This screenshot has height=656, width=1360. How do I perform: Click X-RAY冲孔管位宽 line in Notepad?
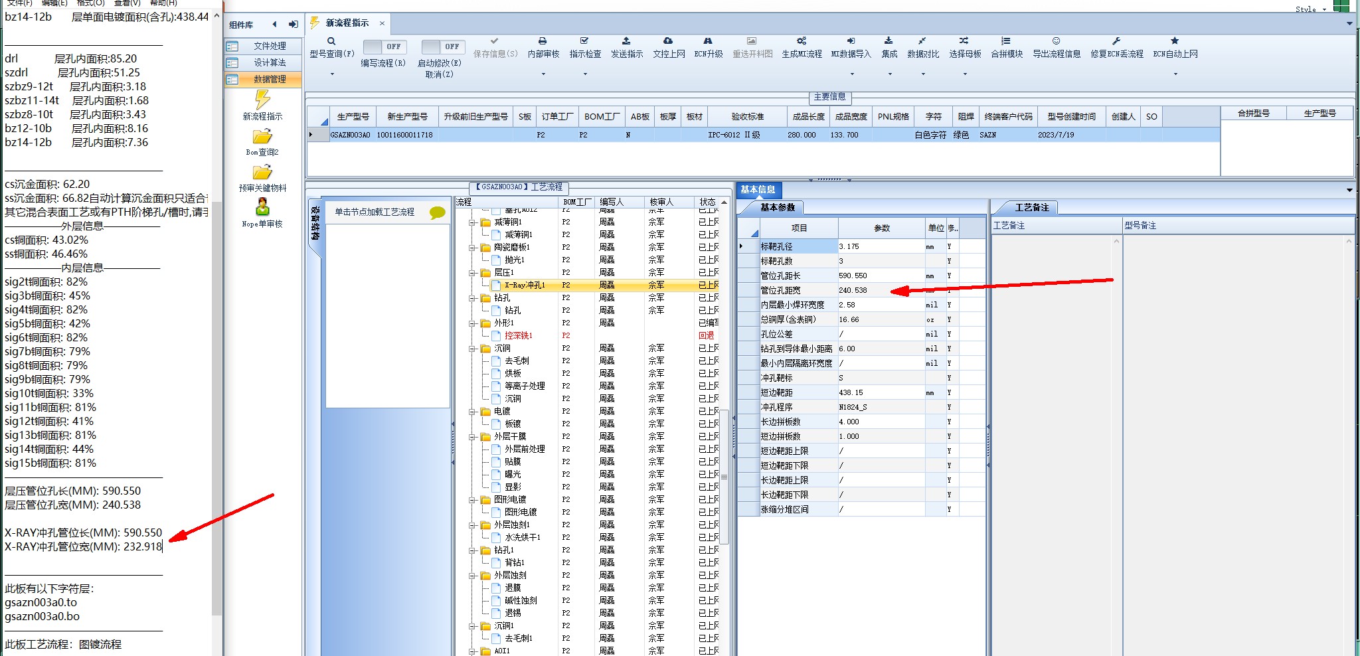pos(83,547)
